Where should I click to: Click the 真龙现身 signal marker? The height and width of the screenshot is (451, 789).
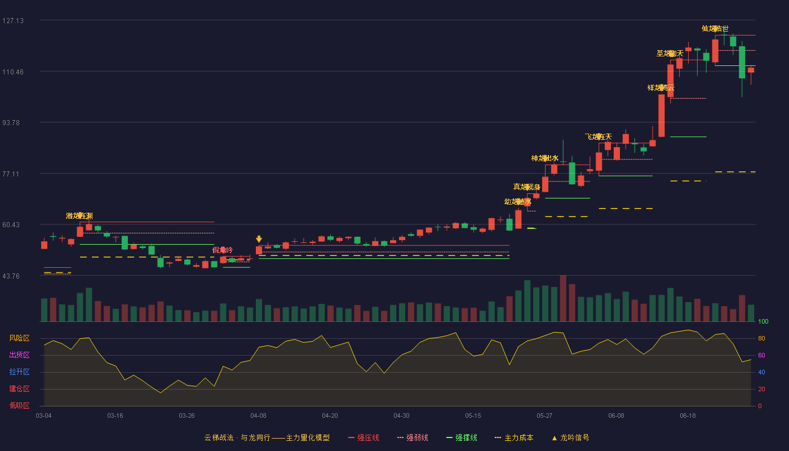coord(527,187)
